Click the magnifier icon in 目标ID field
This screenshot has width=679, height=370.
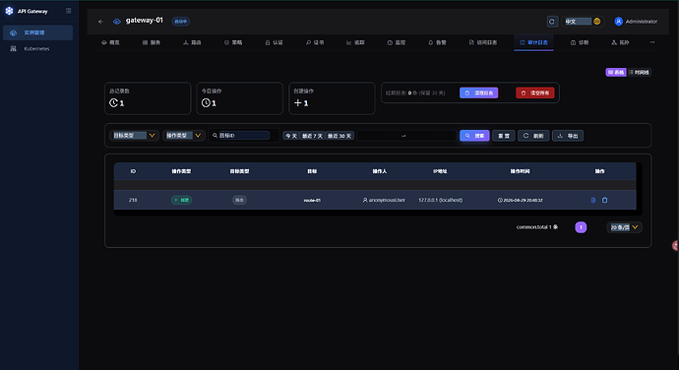(215, 136)
